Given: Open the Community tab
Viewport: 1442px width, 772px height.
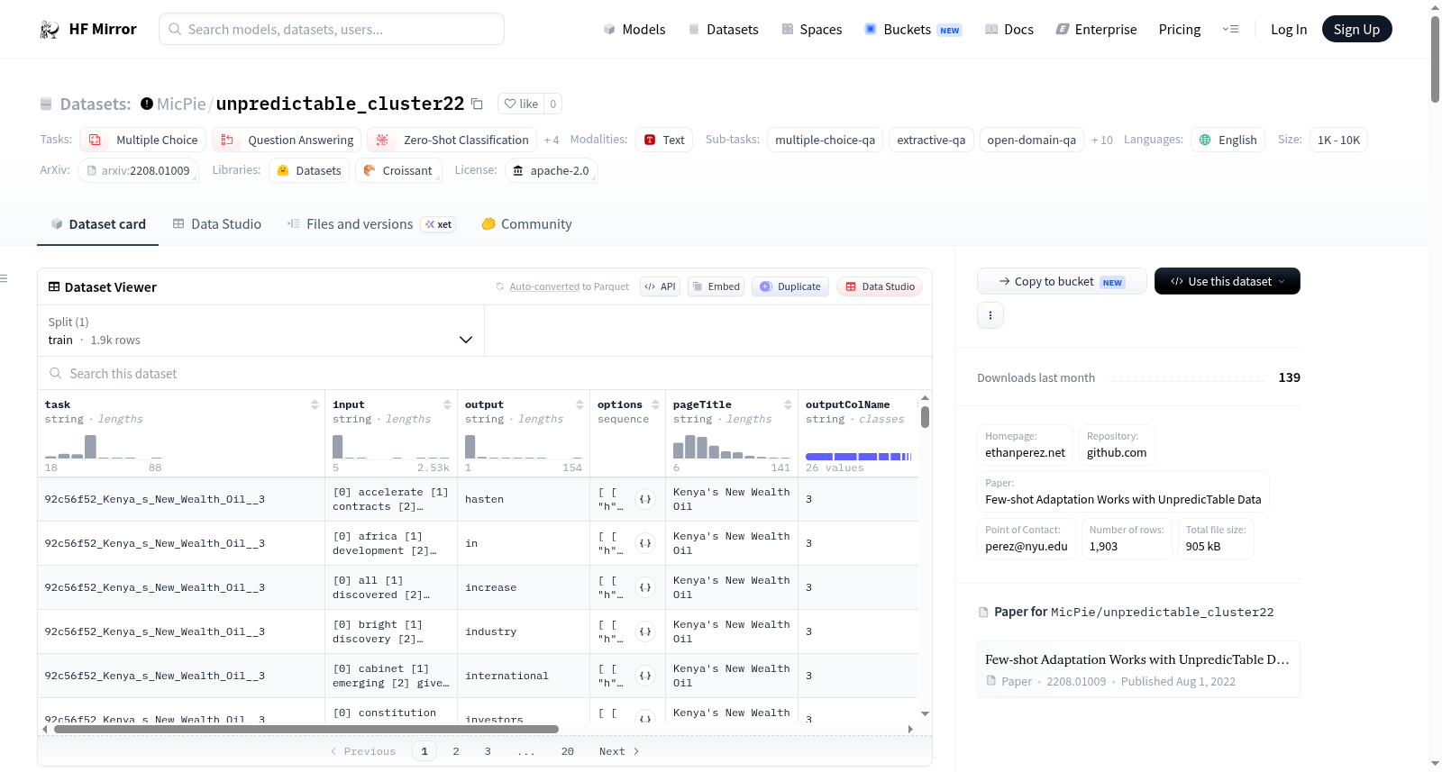Looking at the screenshot, I should click(x=526, y=224).
